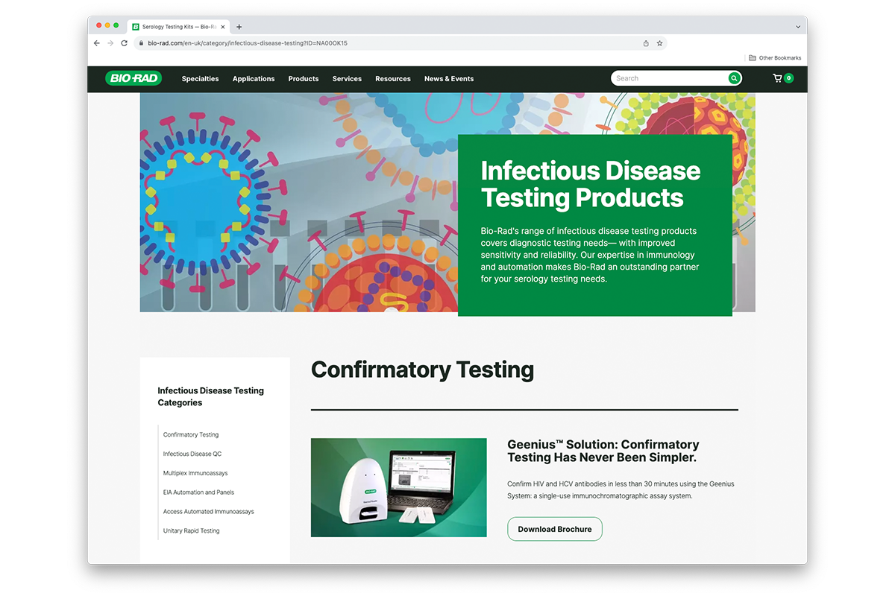
Task: Click the Download Brochure button
Action: click(x=555, y=529)
